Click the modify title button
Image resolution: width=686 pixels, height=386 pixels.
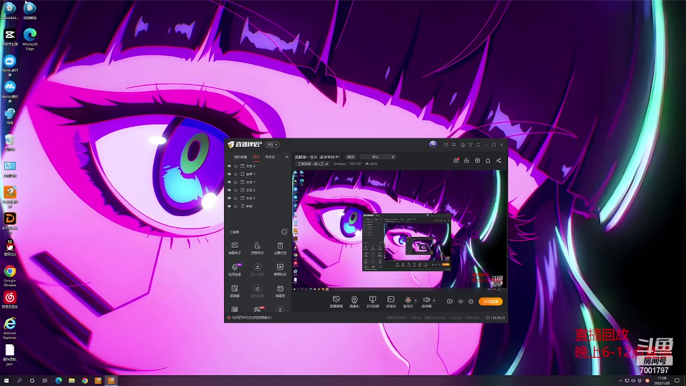coord(351,157)
